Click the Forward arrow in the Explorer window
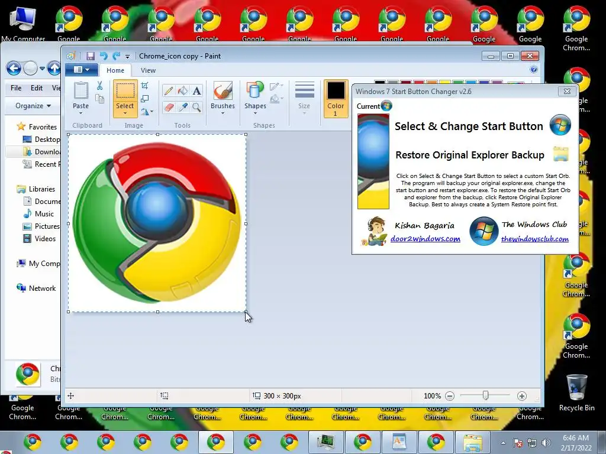 tap(30, 69)
